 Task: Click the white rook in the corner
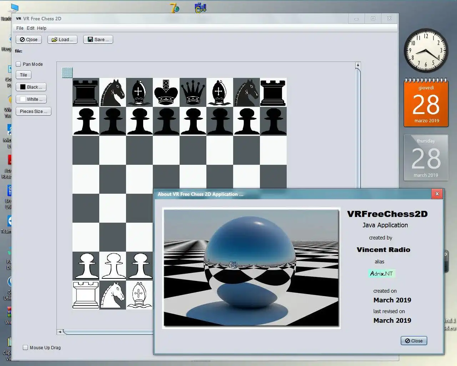point(86,295)
